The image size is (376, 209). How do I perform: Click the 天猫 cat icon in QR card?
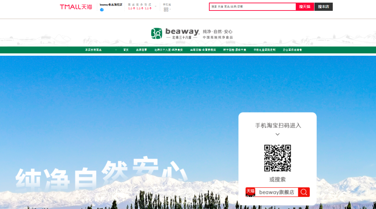[250, 192]
